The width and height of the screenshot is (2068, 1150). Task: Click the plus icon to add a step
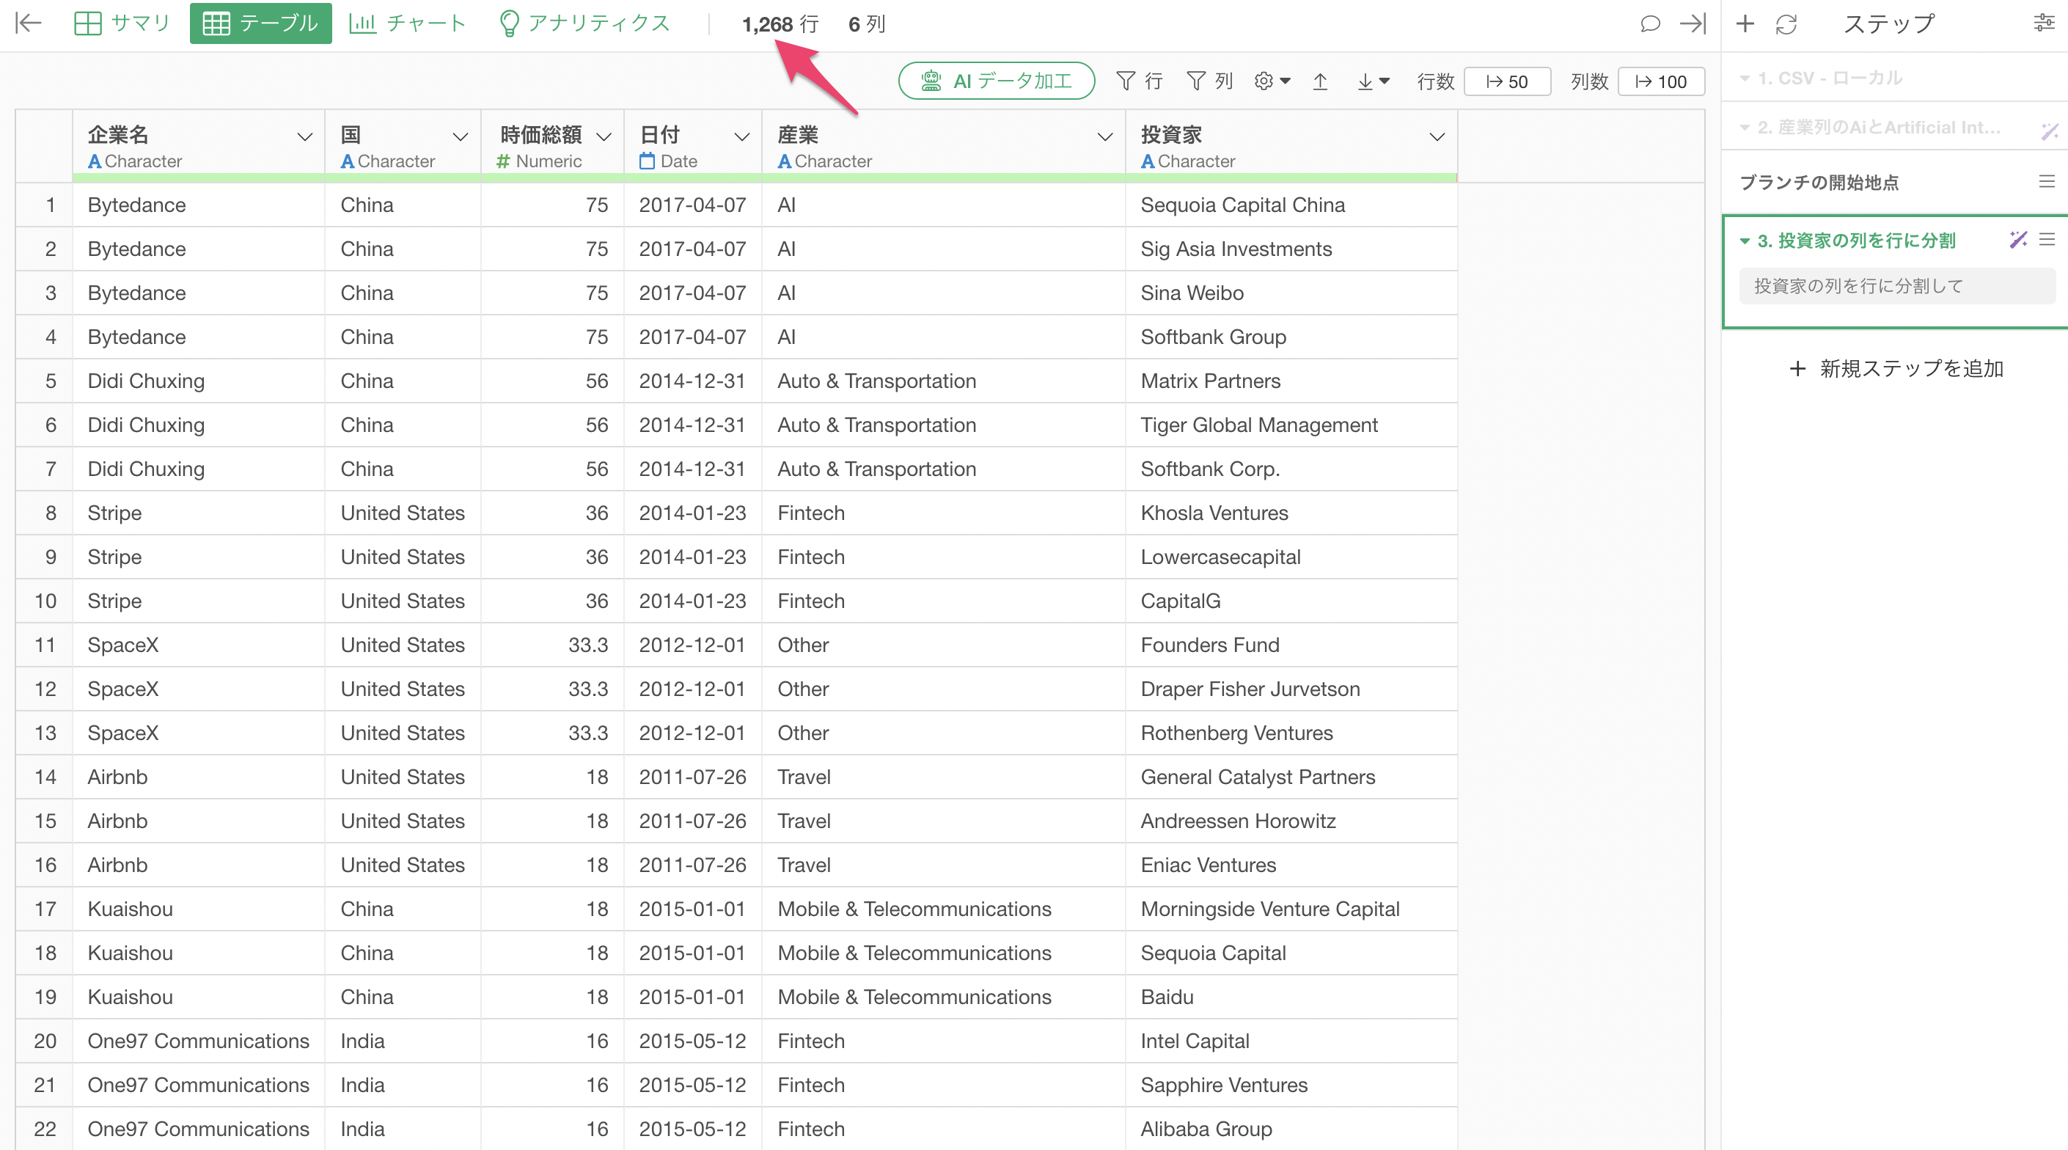[1745, 23]
